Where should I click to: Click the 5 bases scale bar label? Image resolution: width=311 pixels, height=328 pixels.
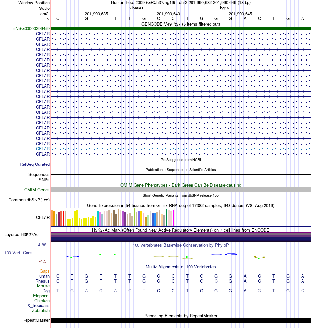(x=136, y=8)
